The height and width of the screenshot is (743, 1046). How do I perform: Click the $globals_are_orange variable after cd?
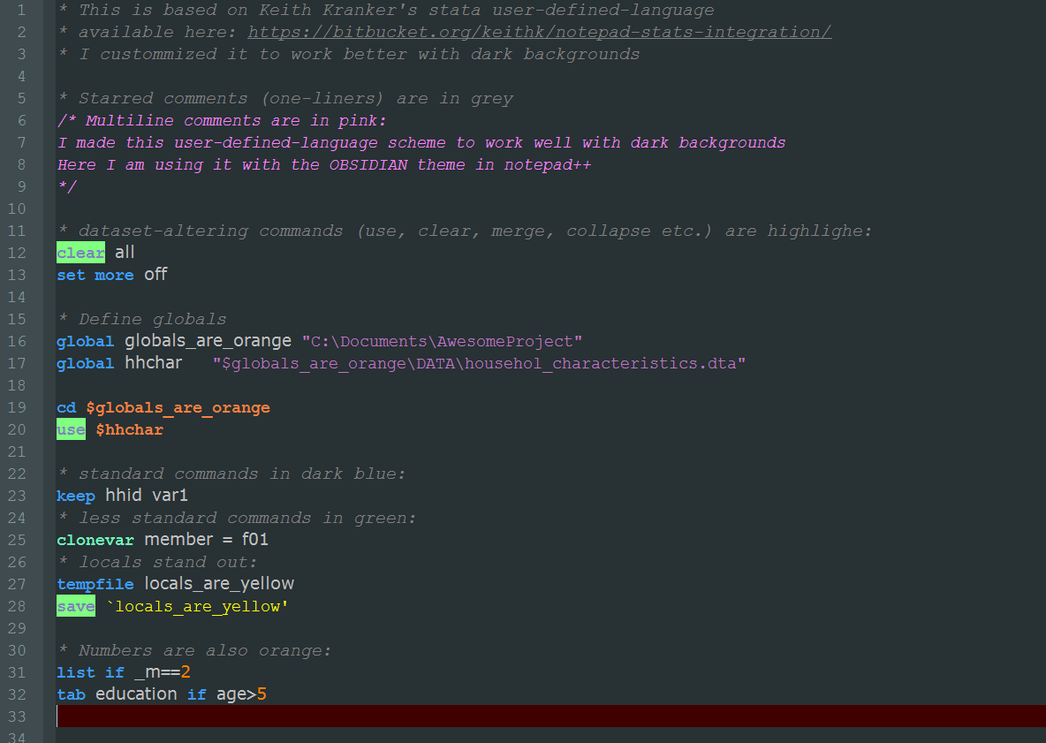[178, 407]
